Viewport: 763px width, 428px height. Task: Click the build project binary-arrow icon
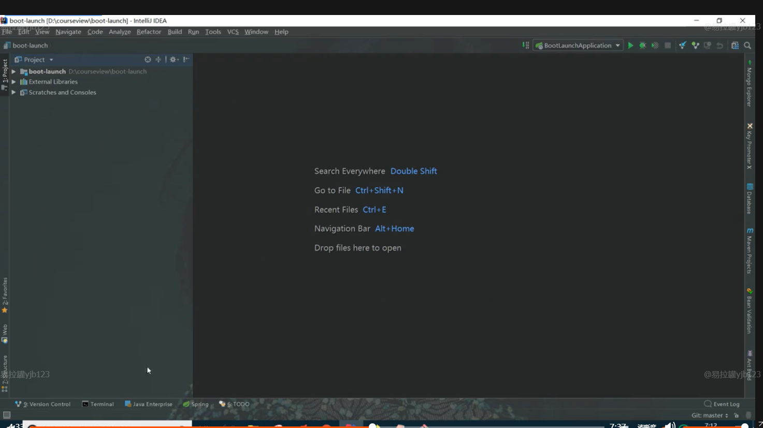526,46
